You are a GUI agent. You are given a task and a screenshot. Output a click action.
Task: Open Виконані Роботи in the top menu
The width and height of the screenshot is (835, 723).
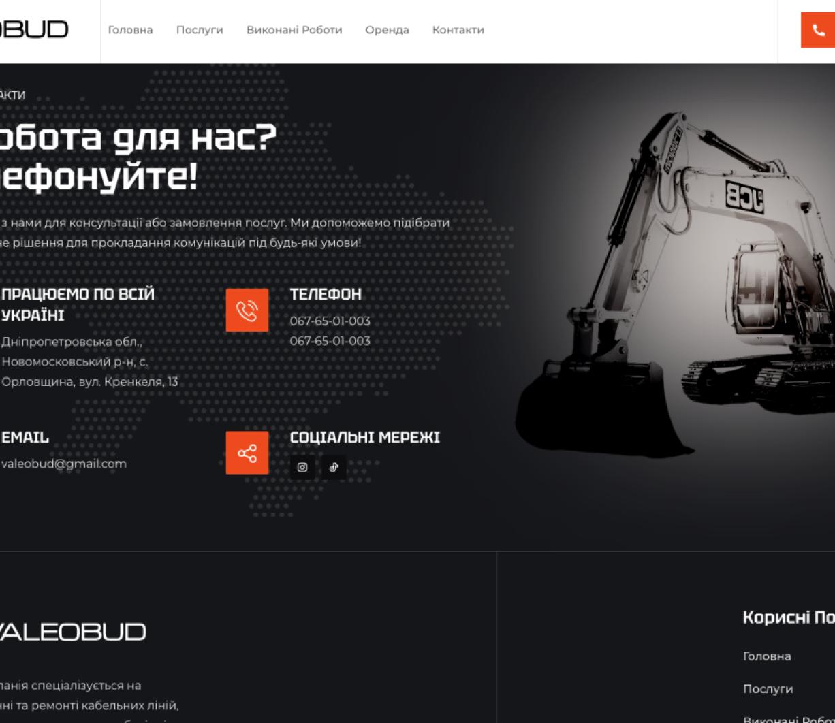[294, 30]
